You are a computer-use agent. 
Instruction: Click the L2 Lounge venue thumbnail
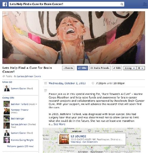coord(64,139)
